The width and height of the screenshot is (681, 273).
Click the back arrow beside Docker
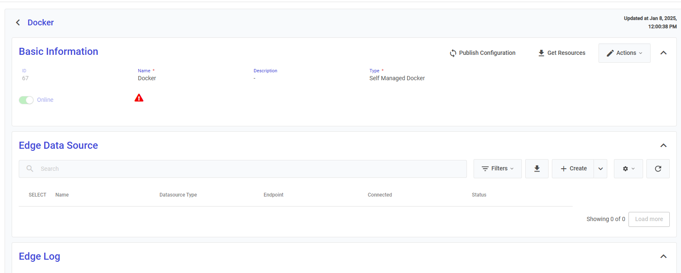pyautogui.click(x=18, y=22)
